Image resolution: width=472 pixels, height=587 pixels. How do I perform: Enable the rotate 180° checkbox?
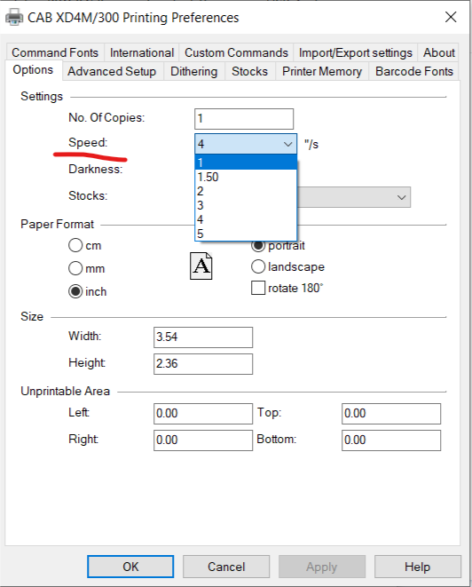pos(258,288)
